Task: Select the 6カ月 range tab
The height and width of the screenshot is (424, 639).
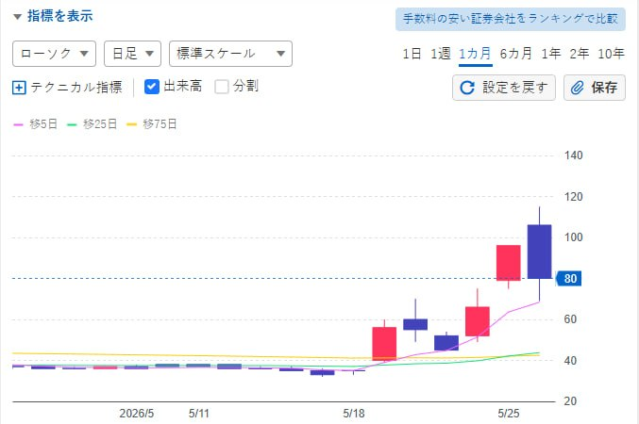Action: pos(516,54)
